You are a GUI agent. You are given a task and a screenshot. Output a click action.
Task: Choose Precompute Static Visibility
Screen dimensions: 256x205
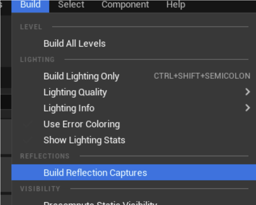coord(100,203)
